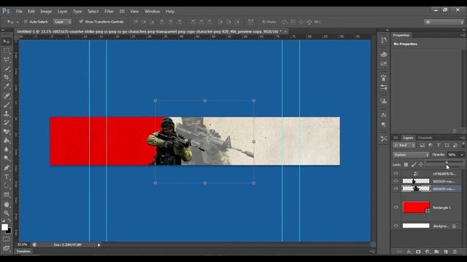Hide the Rectangle 1 layer
Screen dimensions: 467x262
395,207
